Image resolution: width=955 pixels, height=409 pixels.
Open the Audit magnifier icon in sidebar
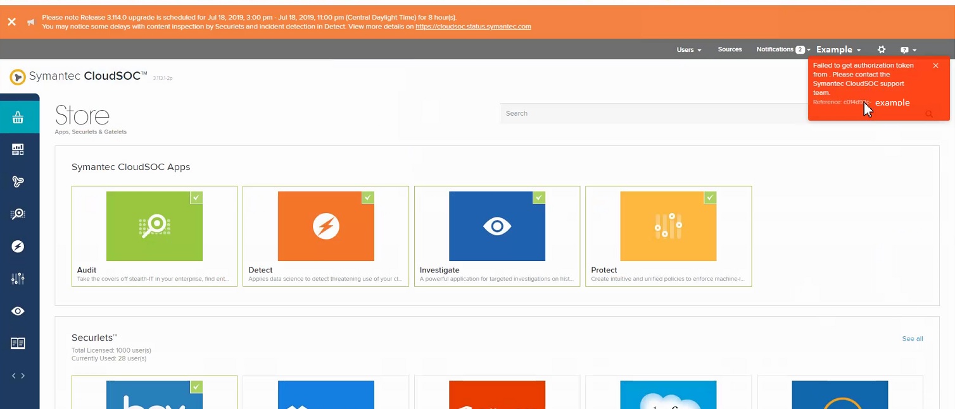(18, 214)
